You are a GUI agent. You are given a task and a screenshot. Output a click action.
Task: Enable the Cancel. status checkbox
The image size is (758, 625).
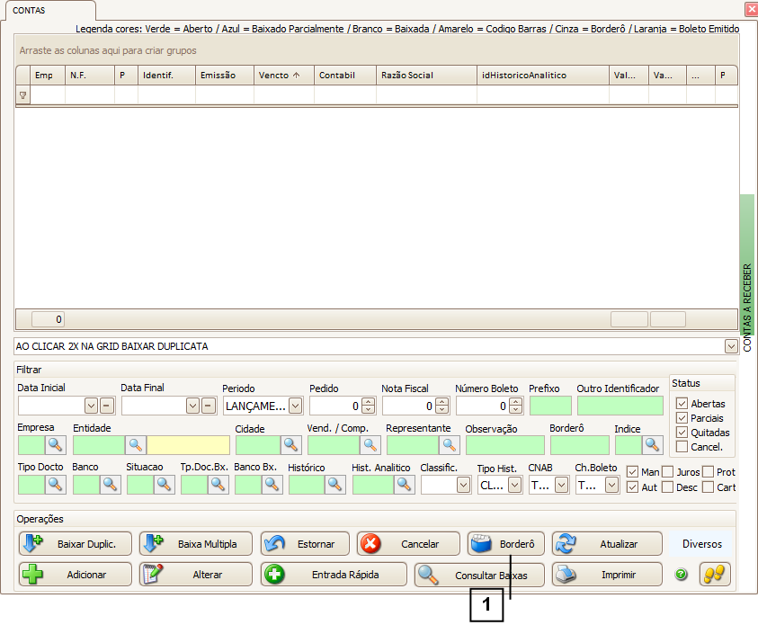click(x=682, y=447)
